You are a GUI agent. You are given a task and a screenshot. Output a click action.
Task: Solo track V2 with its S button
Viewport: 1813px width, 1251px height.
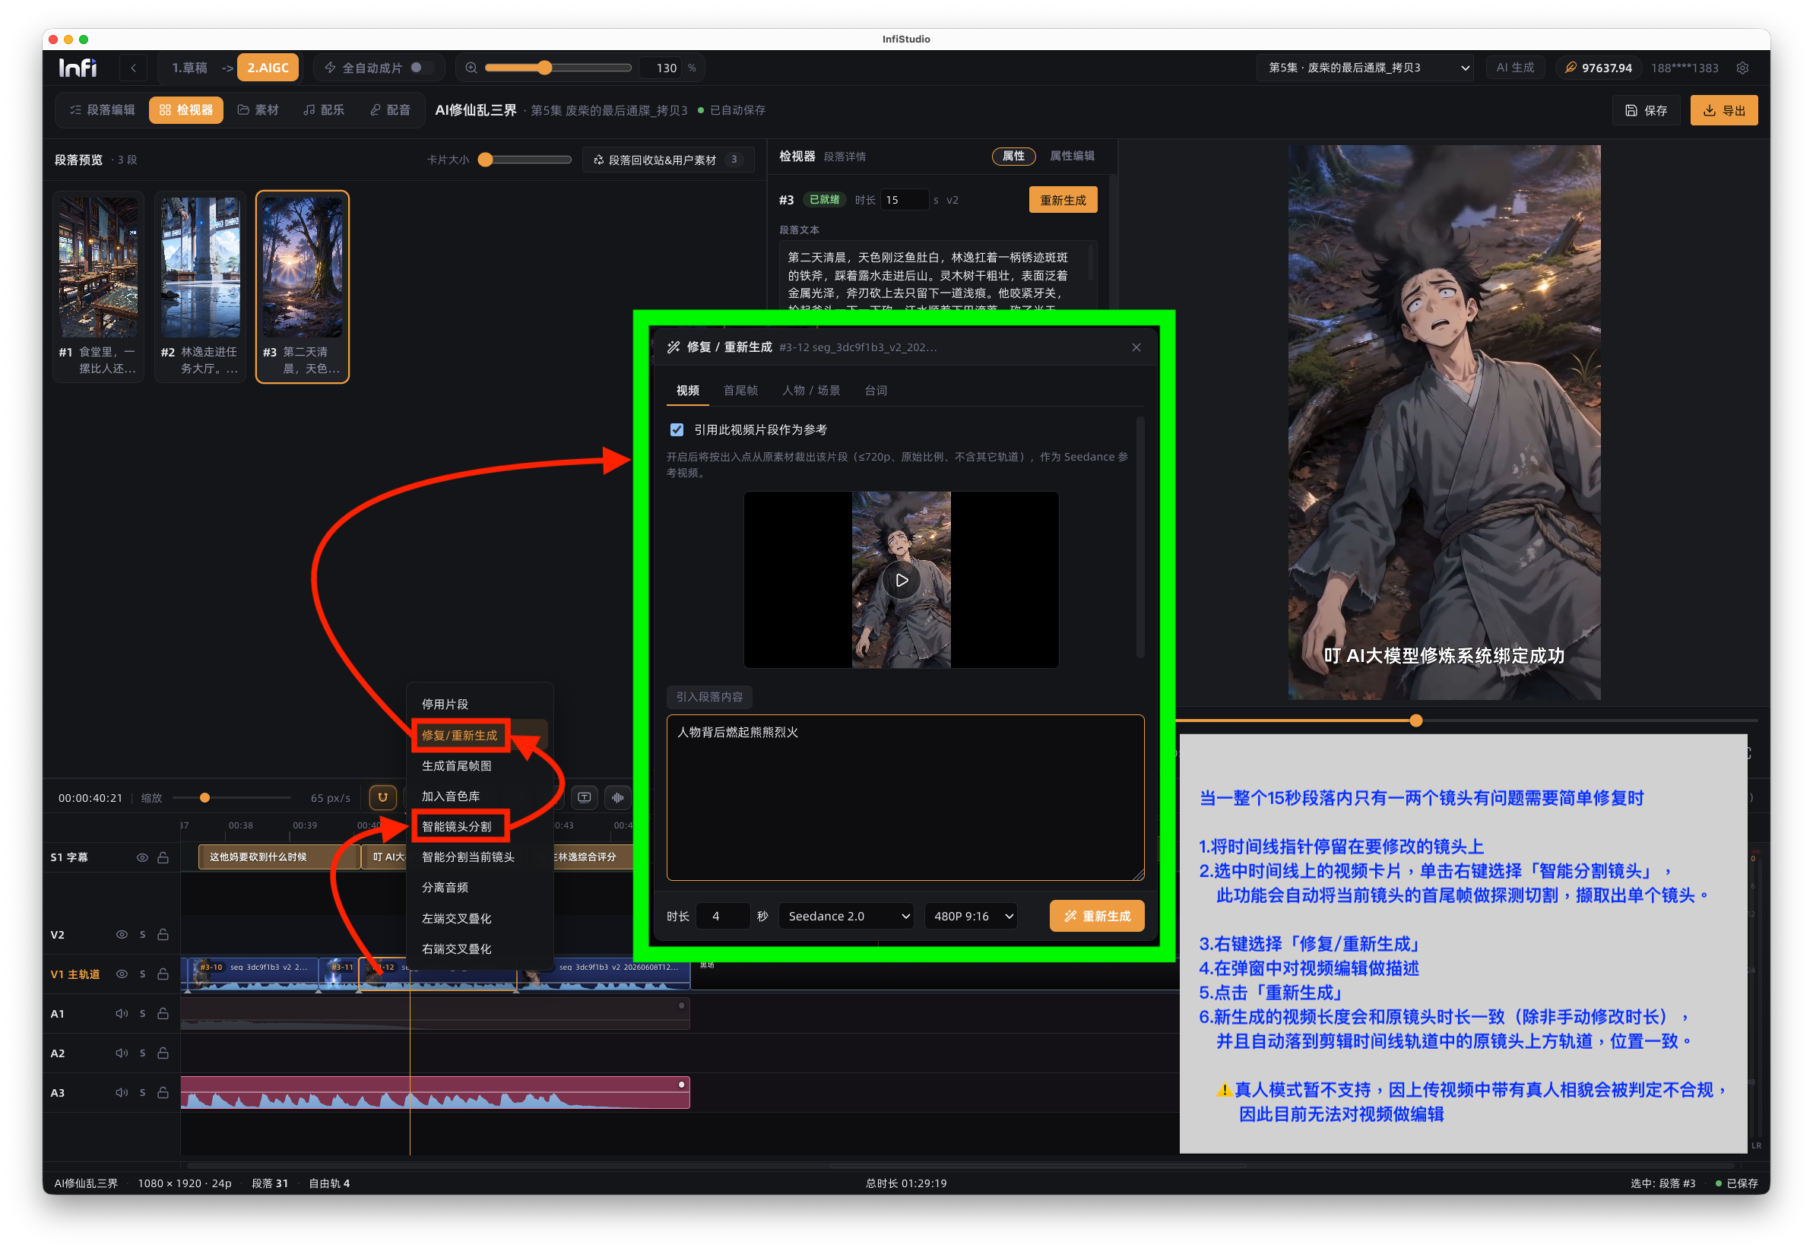point(143,934)
